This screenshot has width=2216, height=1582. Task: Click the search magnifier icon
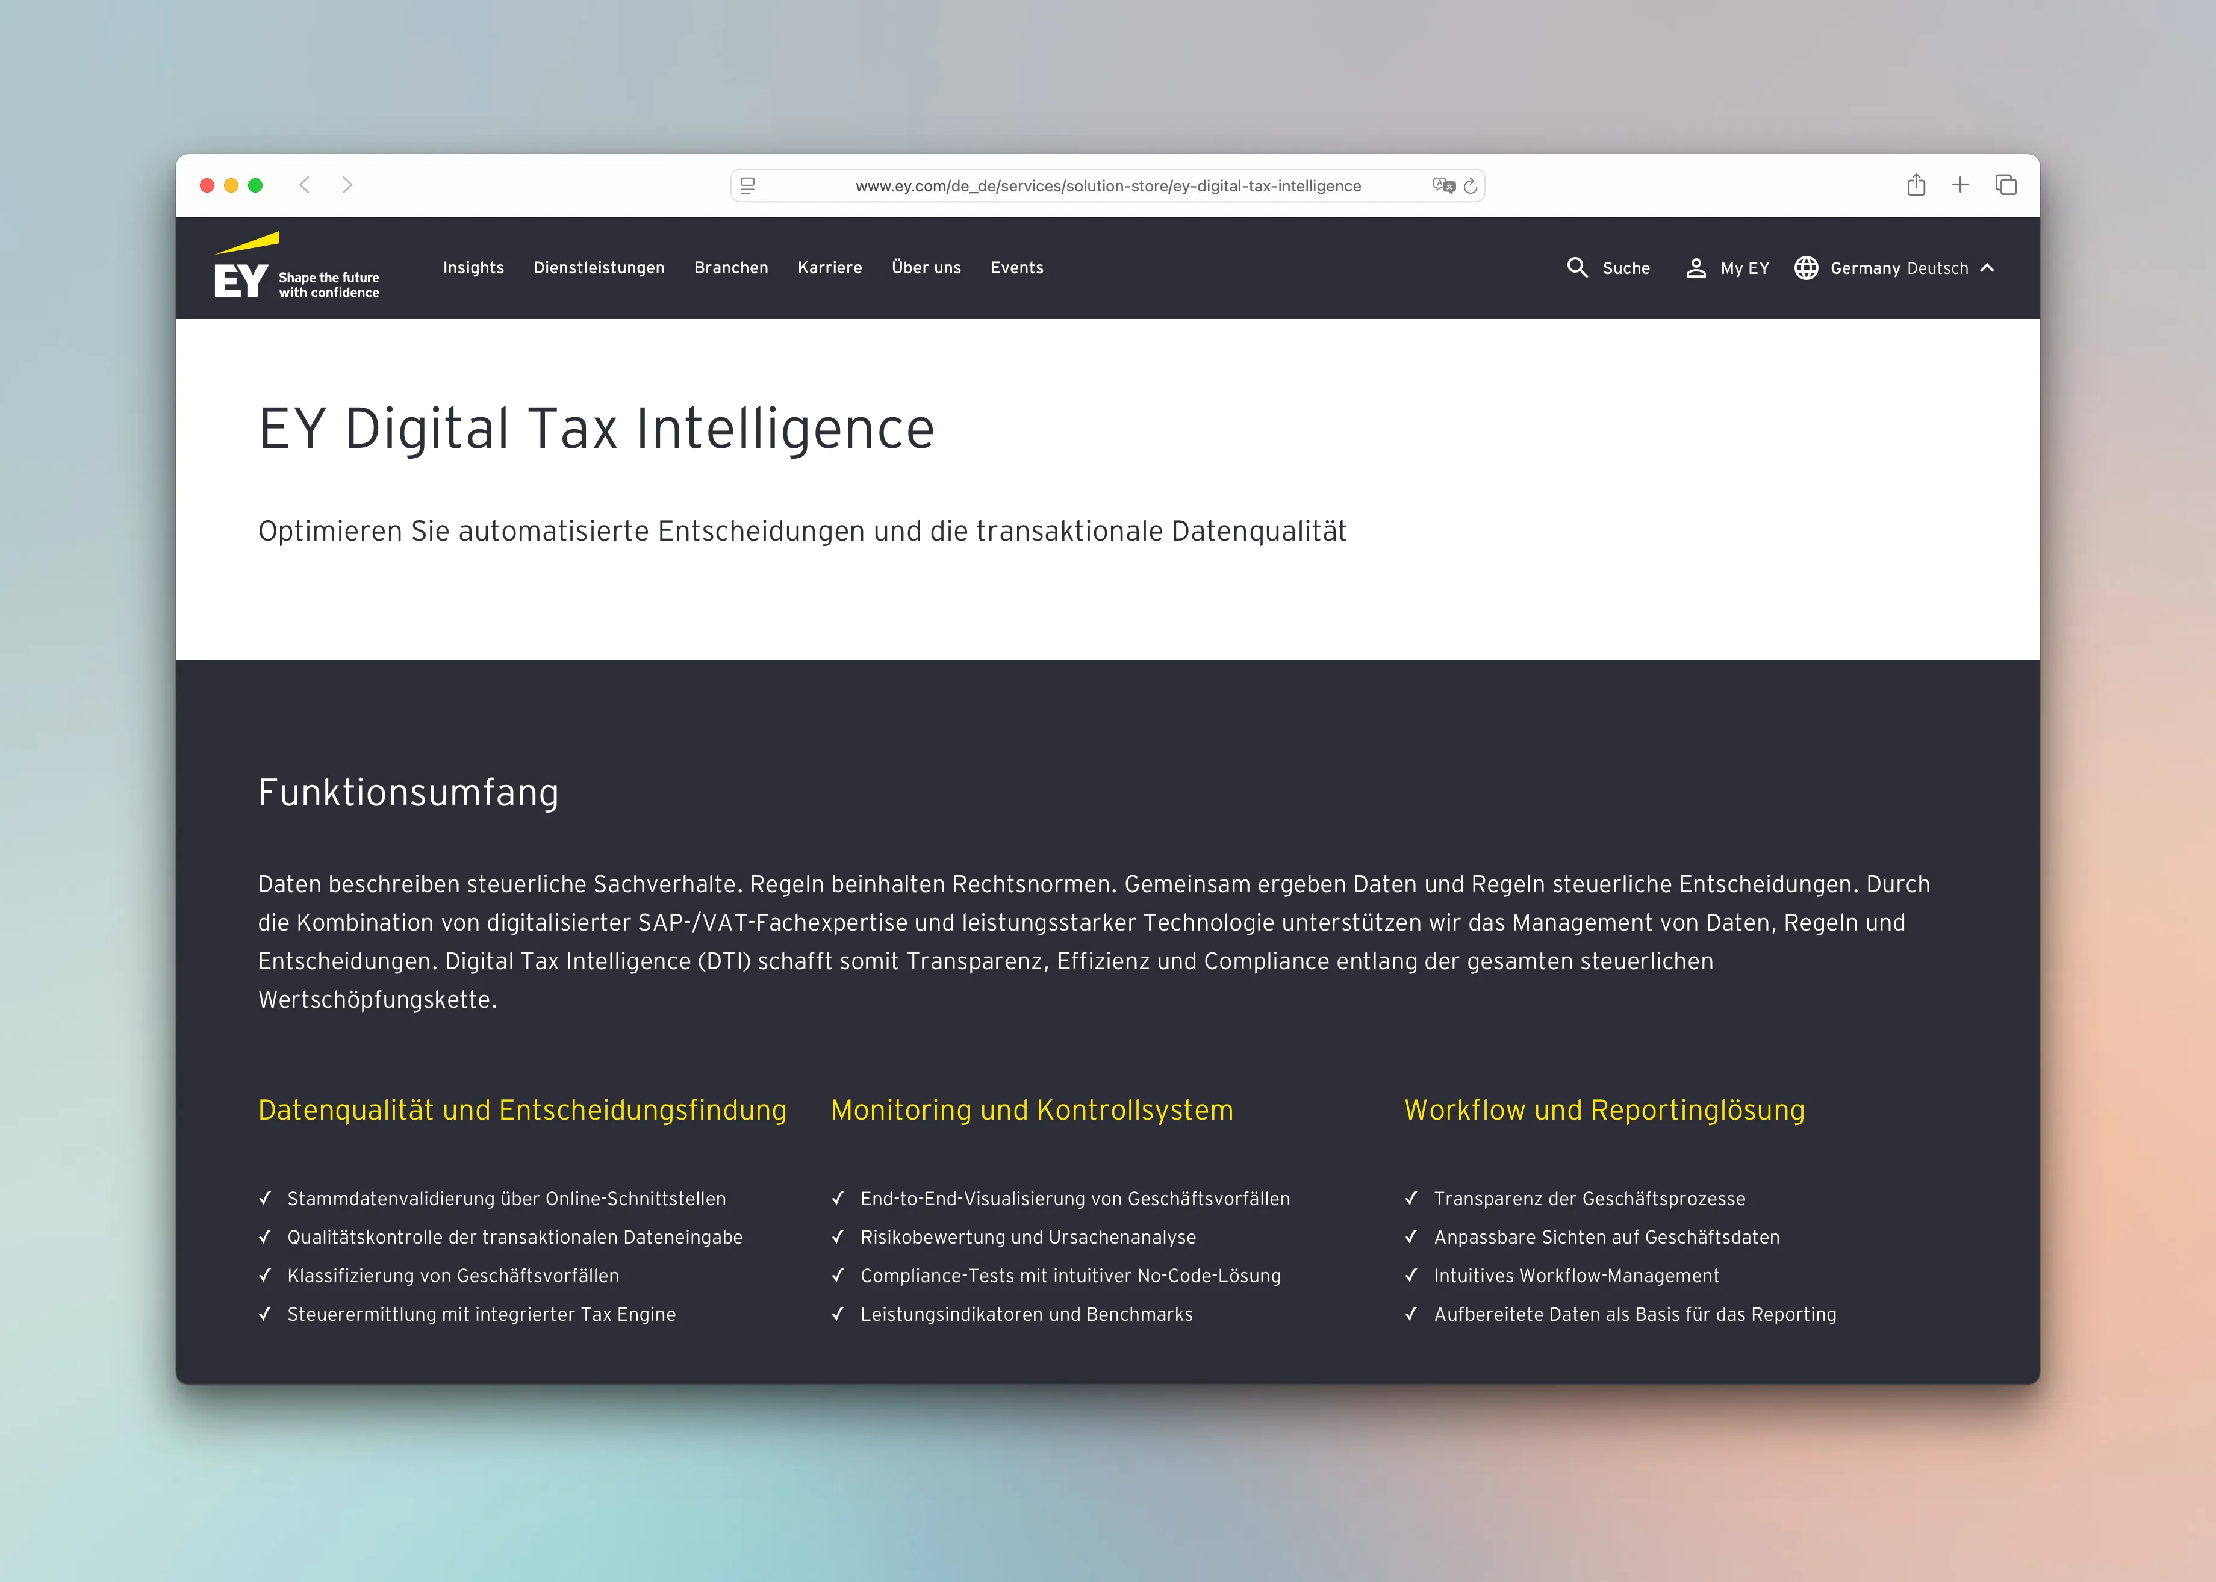1576,268
